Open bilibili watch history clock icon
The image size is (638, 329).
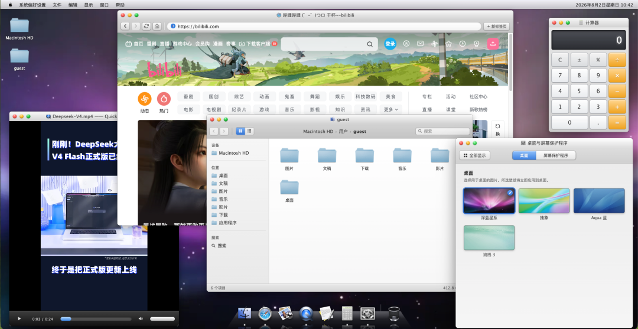click(x=462, y=44)
